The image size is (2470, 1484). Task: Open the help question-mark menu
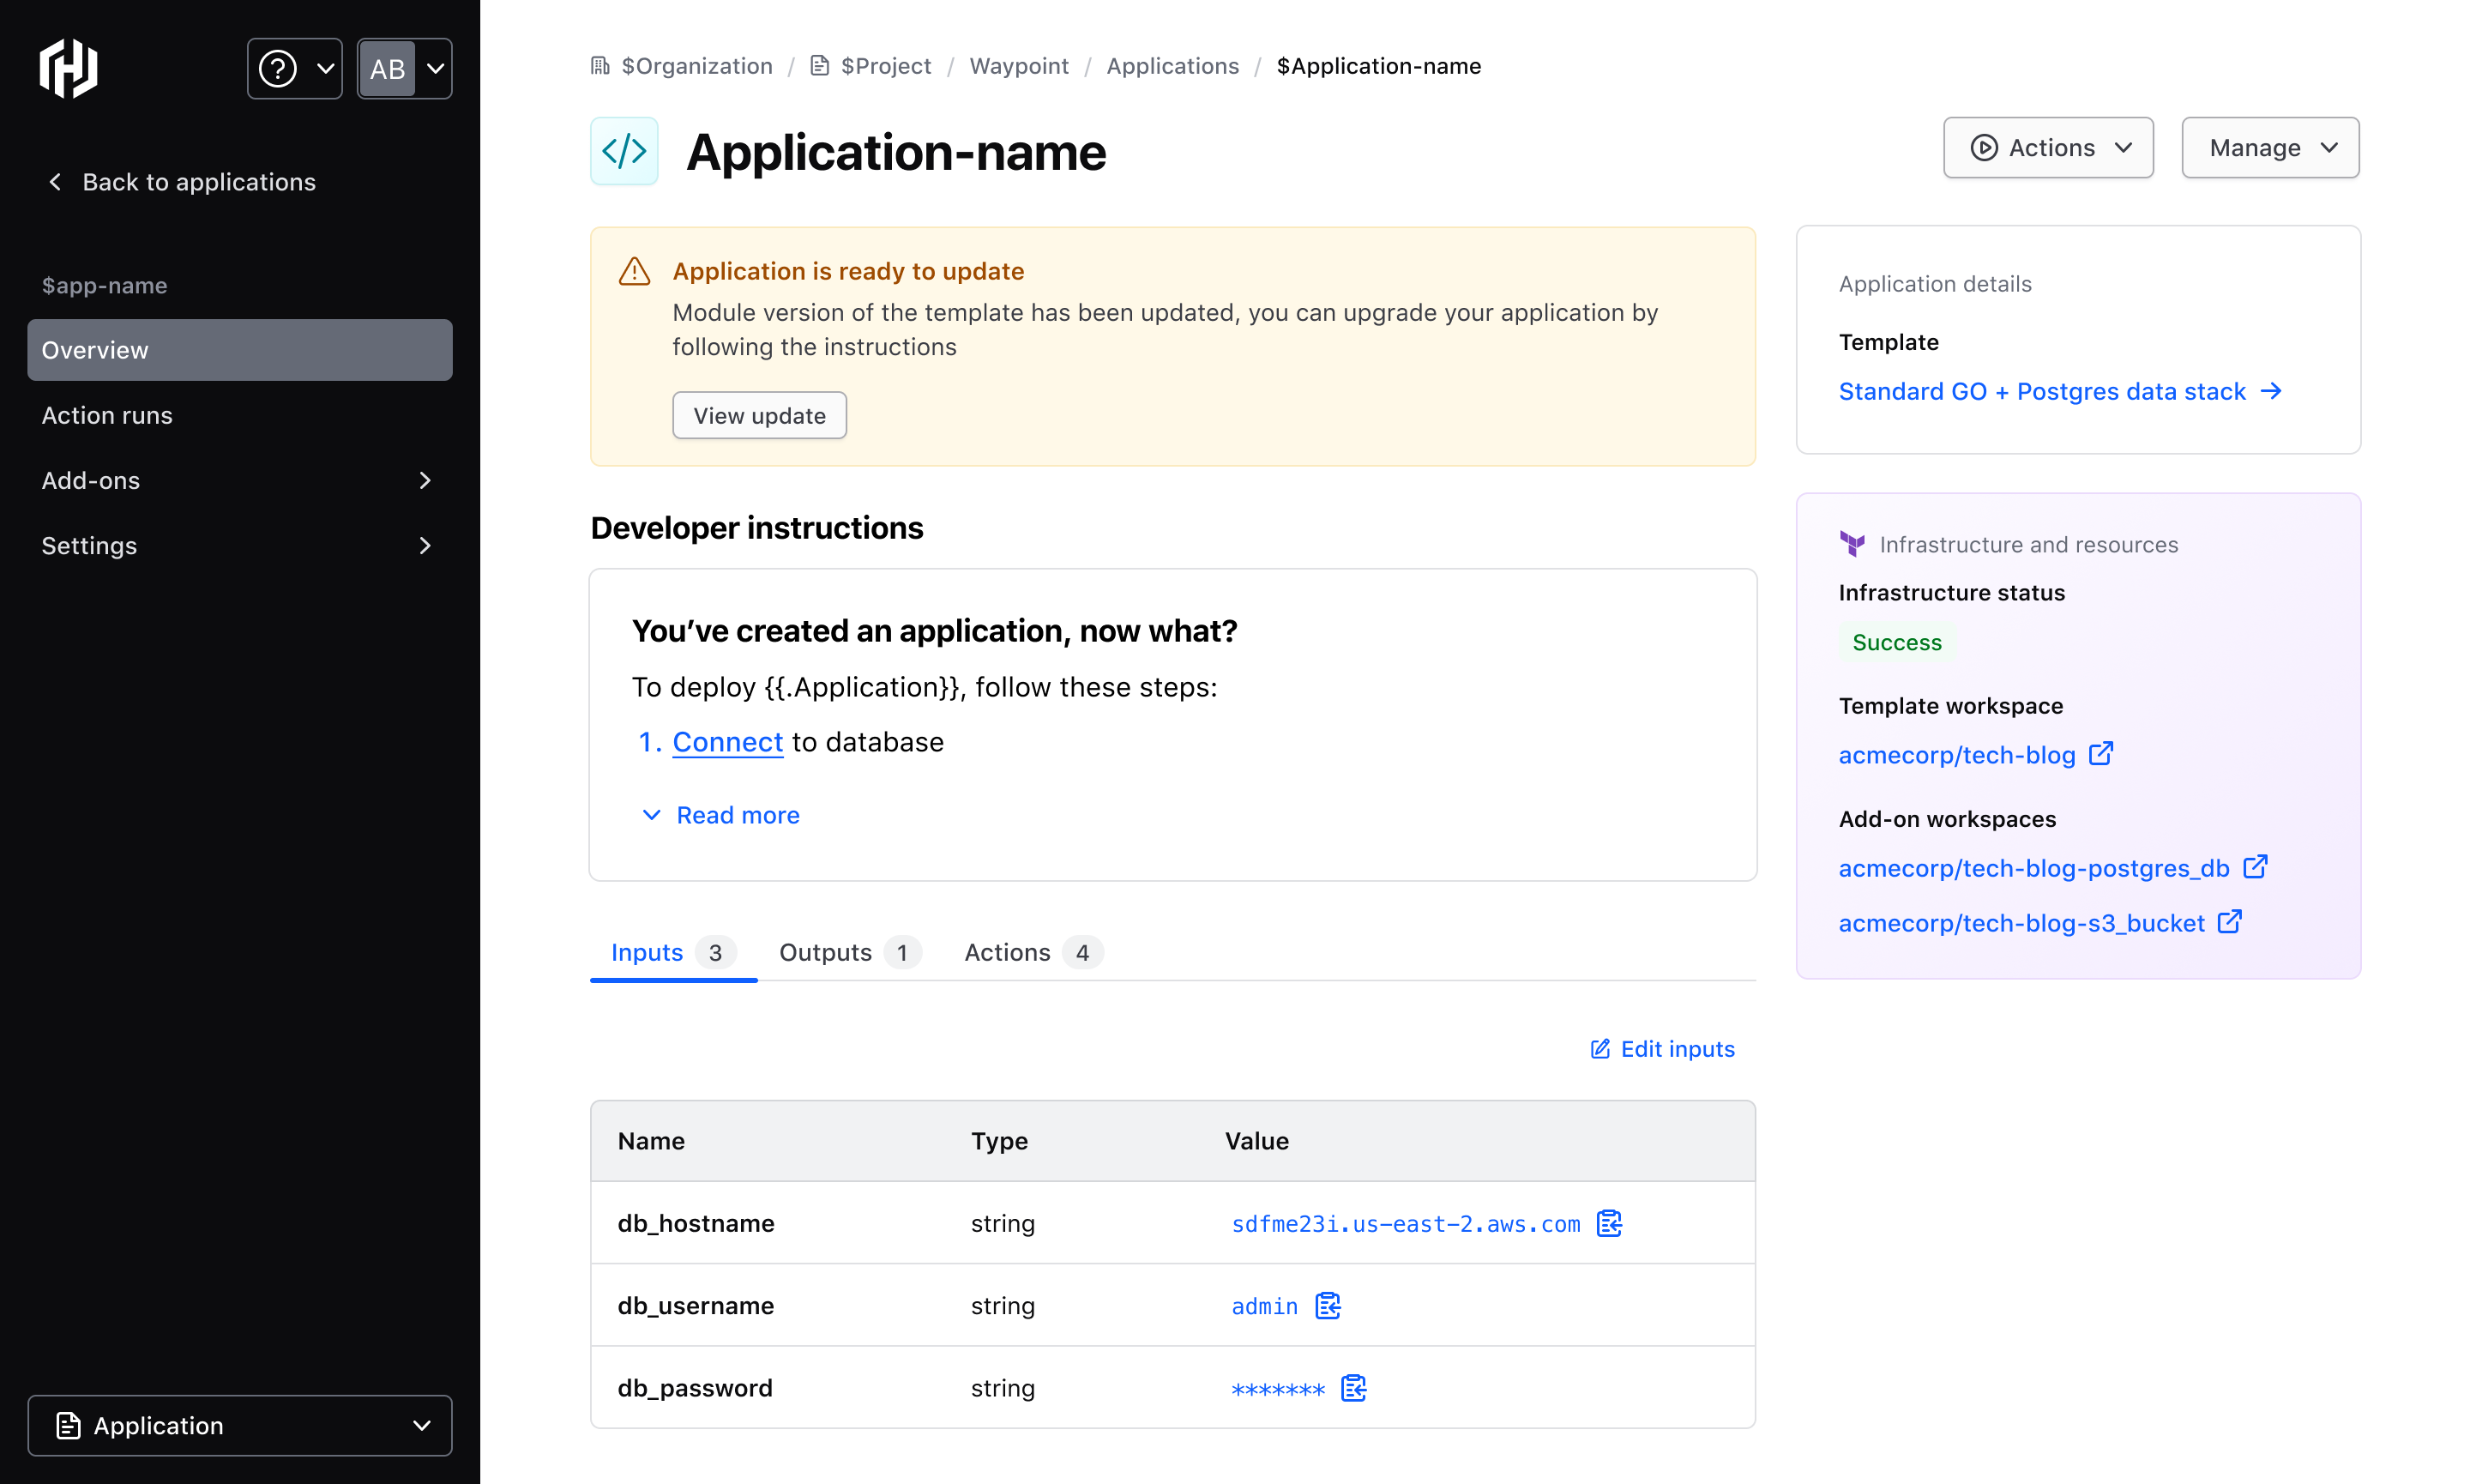pyautogui.click(x=295, y=68)
